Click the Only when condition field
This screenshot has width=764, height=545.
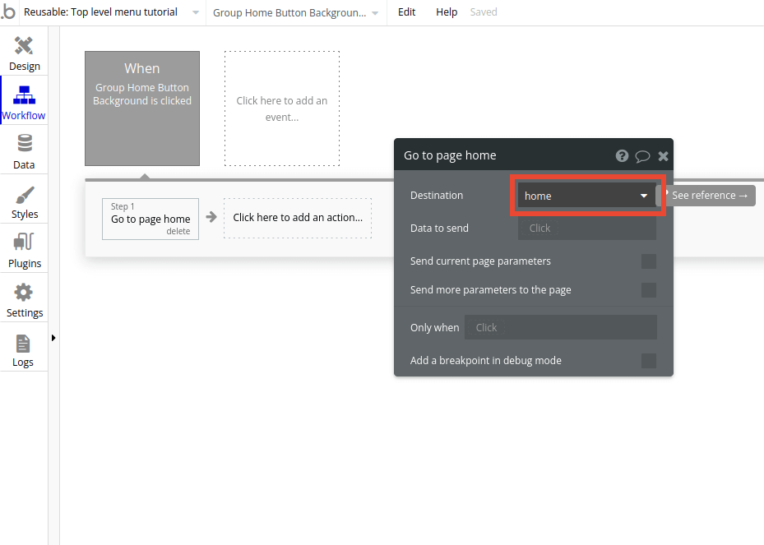coord(561,327)
